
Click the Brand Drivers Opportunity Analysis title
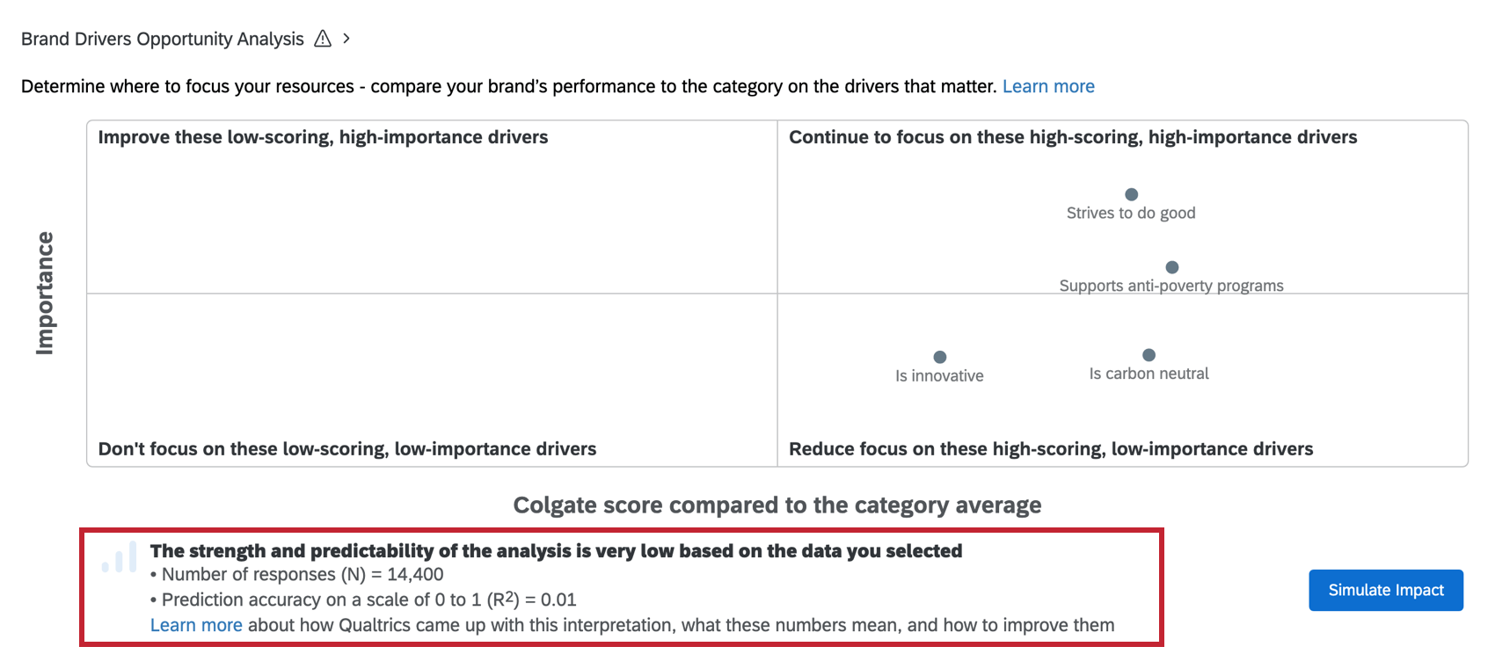[x=161, y=39]
